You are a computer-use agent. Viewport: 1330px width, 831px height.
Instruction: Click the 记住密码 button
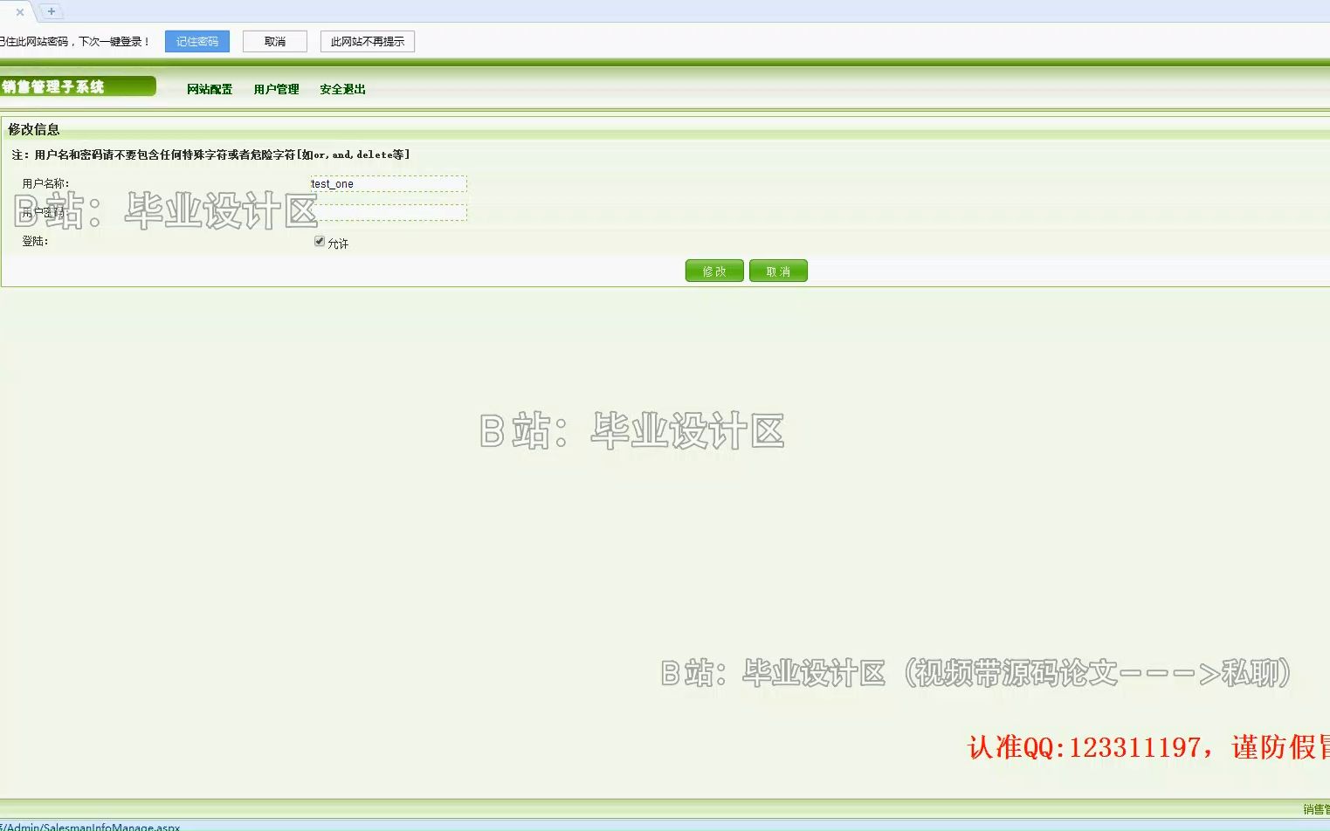[197, 42]
